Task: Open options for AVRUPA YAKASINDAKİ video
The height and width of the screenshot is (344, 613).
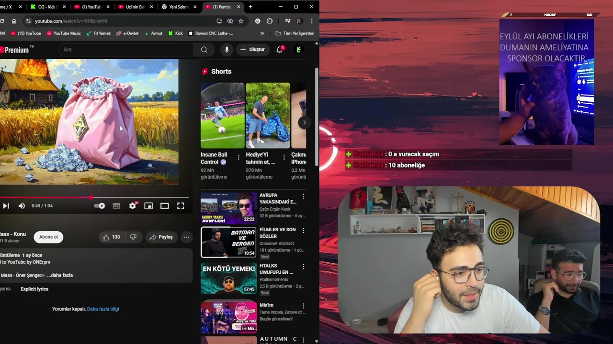Action: [x=303, y=196]
